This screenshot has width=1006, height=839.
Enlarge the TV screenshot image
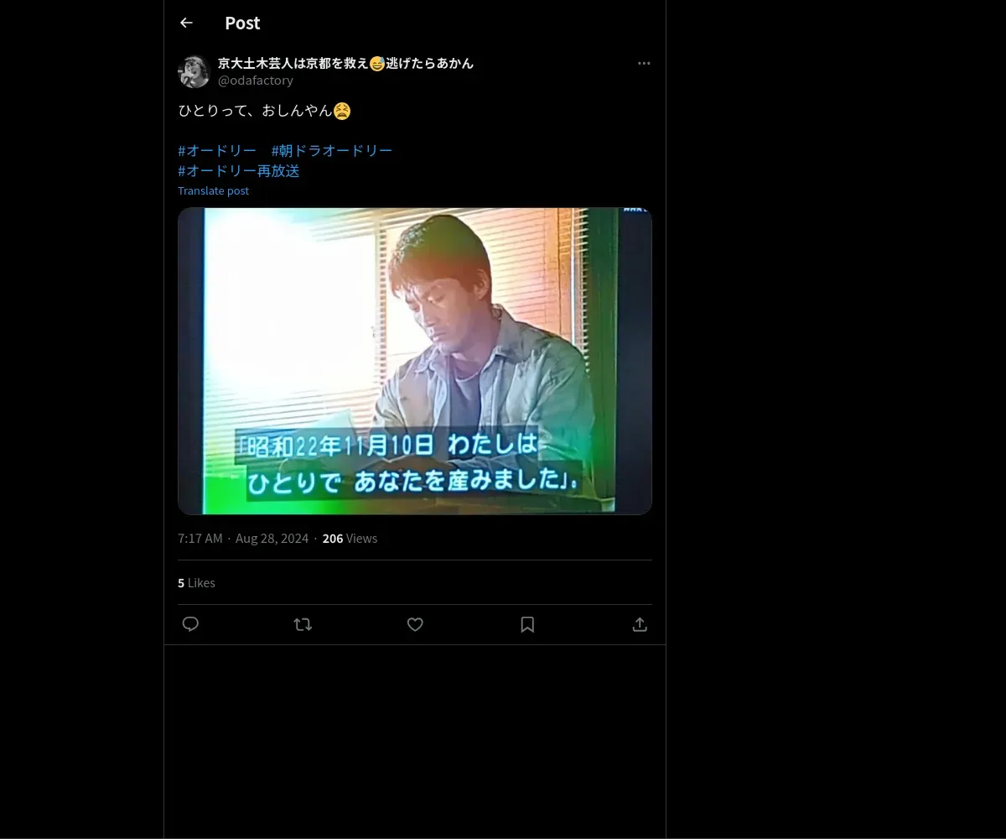[x=415, y=361]
